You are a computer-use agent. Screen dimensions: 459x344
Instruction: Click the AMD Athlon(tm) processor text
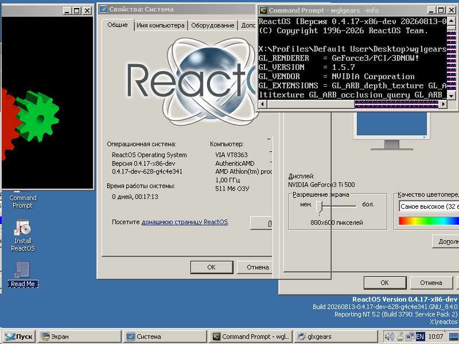point(243,171)
